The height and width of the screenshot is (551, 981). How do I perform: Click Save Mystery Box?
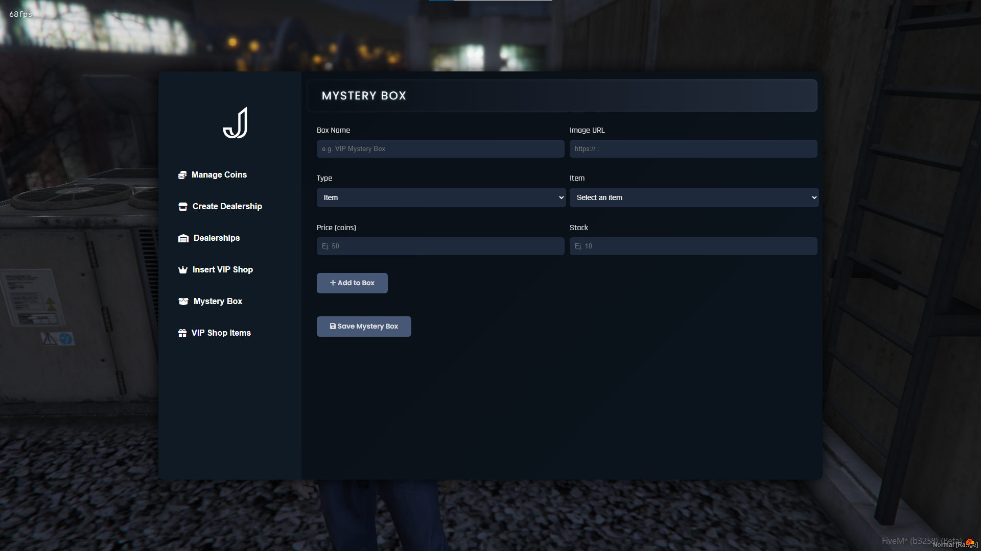364,326
